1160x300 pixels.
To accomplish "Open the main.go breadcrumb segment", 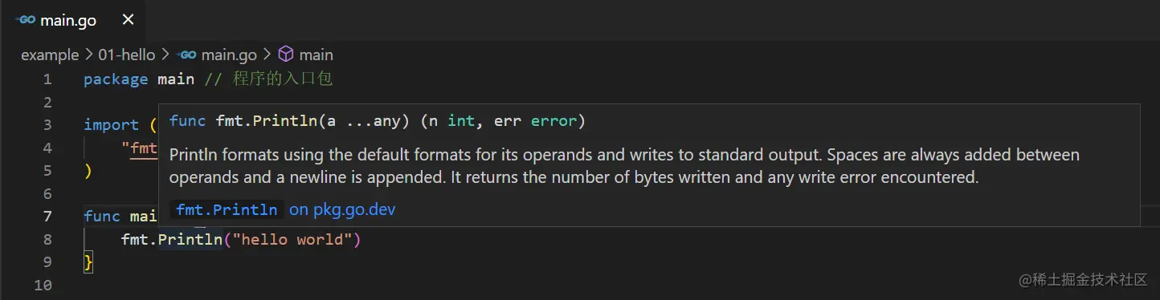I will tap(229, 55).
